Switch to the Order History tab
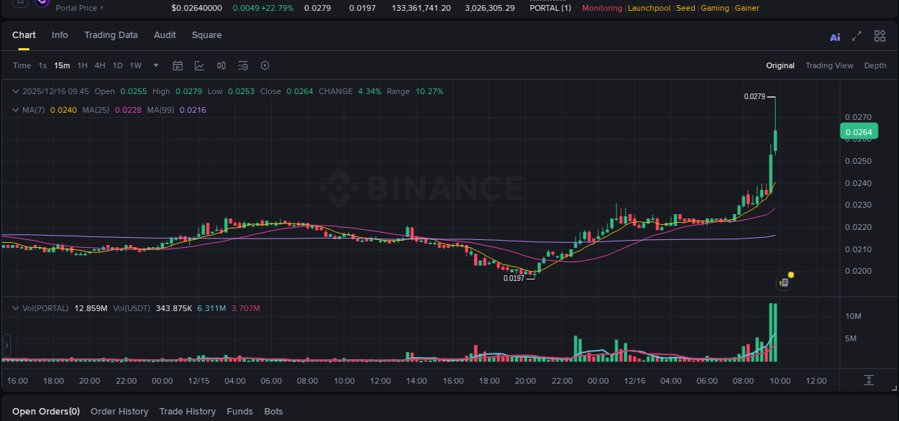Viewport: 899px width, 421px height. coord(119,412)
